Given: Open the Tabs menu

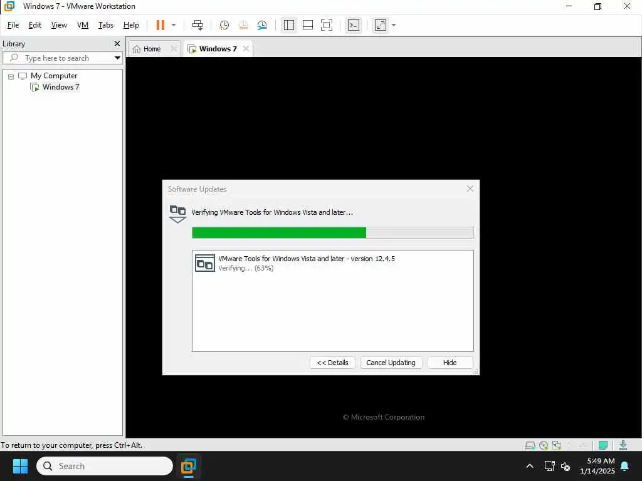Looking at the screenshot, I should pyautogui.click(x=105, y=25).
